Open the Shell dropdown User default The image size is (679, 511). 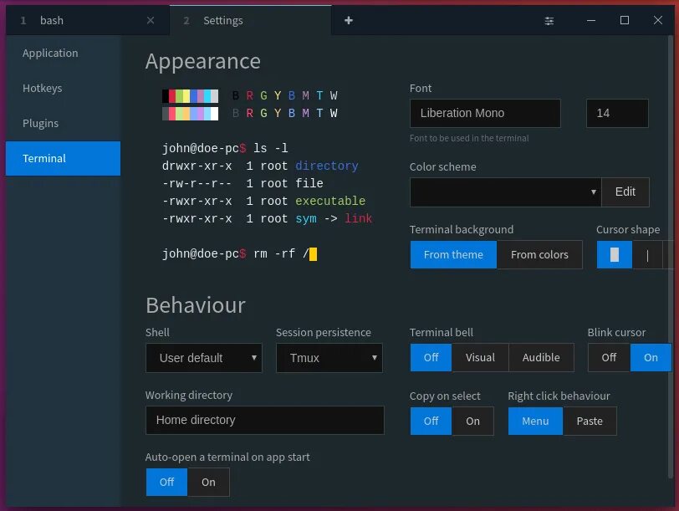click(x=204, y=358)
